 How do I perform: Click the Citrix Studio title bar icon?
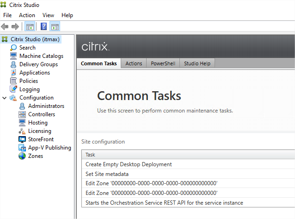3,5
